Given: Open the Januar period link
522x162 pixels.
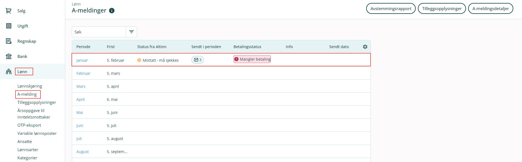Looking at the screenshot, I should (x=82, y=60).
